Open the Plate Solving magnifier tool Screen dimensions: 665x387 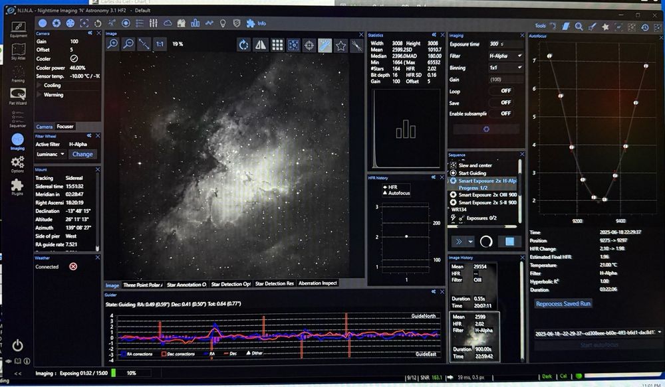point(579,27)
